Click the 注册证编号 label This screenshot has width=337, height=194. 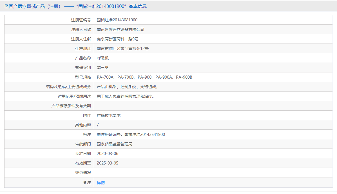coord(81,20)
